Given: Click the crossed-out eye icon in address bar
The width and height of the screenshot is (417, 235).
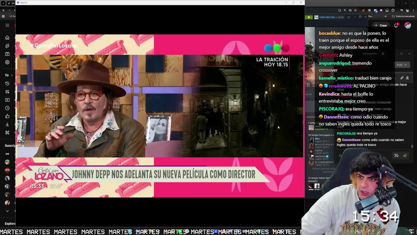Looking at the screenshot, I should 350,10.
